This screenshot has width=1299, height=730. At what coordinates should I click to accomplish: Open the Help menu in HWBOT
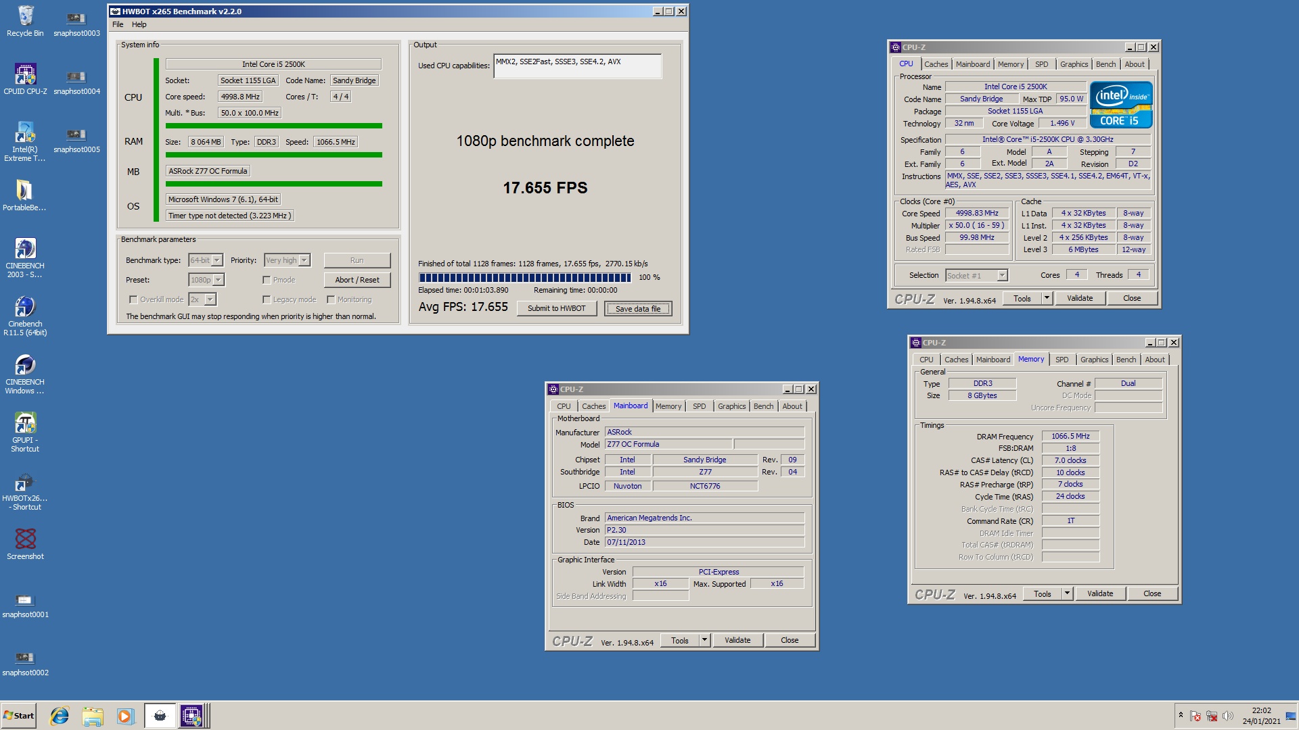139,24
